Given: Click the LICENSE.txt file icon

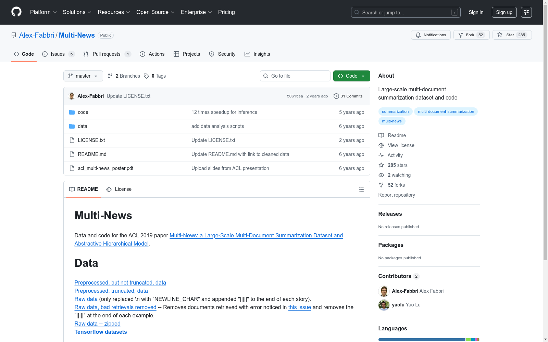Looking at the screenshot, I should coord(72,140).
